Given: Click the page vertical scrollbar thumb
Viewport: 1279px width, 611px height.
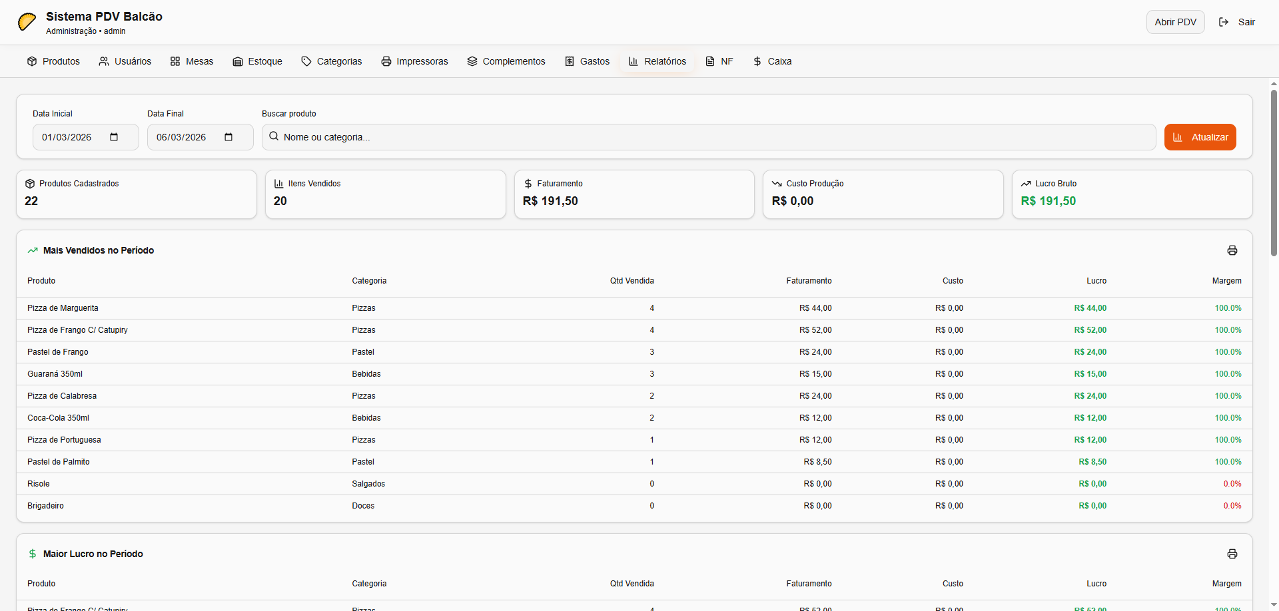Looking at the screenshot, I should coord(1274,173).
